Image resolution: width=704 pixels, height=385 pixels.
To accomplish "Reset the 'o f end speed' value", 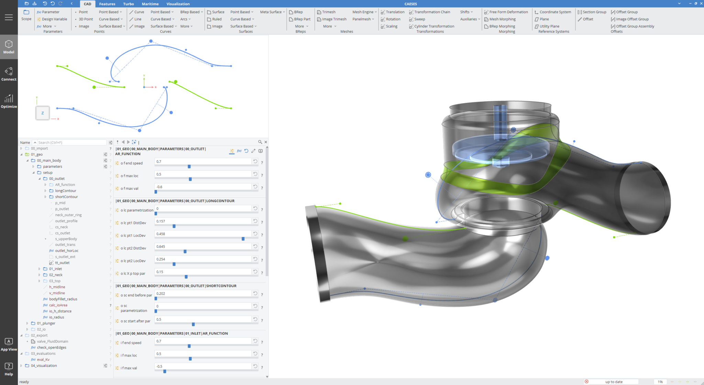I will point(255,161).
